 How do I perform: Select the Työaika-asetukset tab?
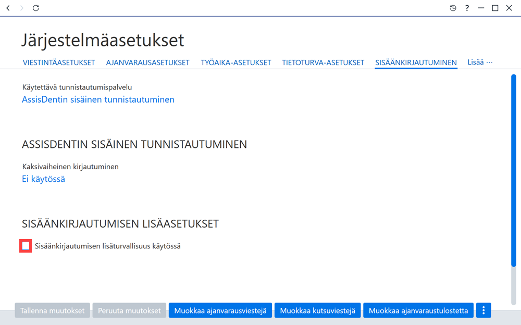[x=236, y=63]
